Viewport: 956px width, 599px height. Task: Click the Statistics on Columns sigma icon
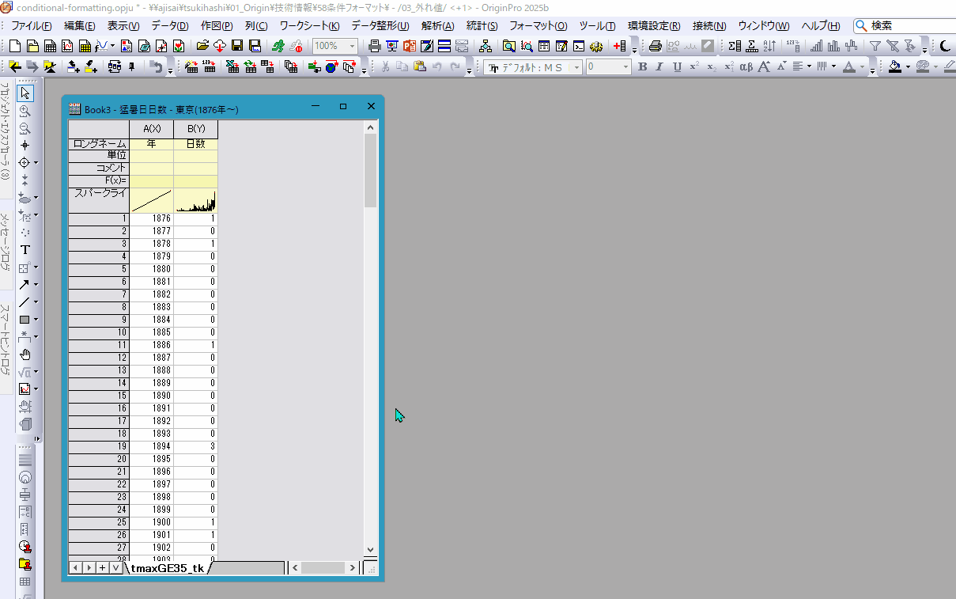point(735,46)
